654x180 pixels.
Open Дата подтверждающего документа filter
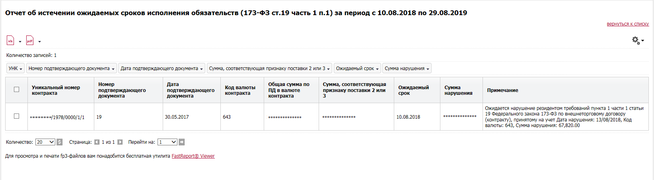click(x=162, y=68)
